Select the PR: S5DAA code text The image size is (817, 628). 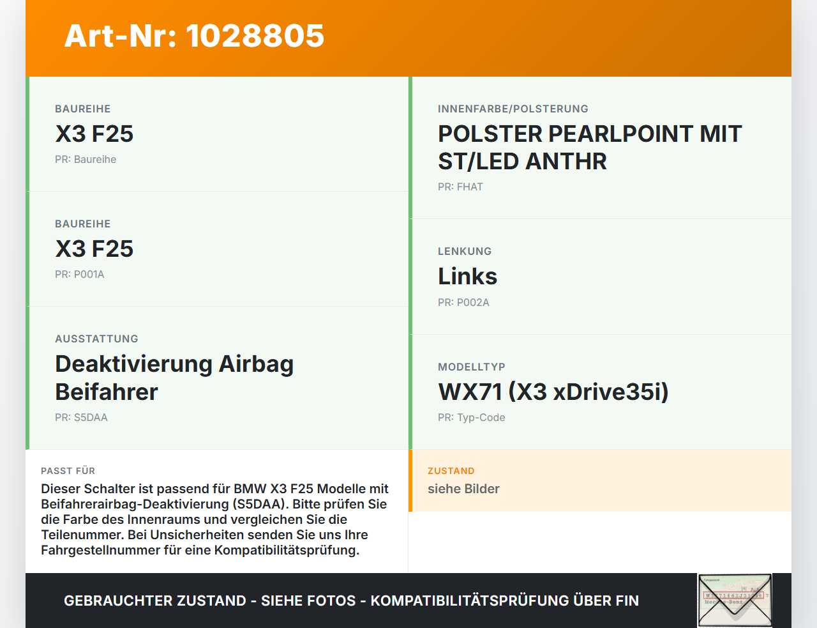[81, 418]
